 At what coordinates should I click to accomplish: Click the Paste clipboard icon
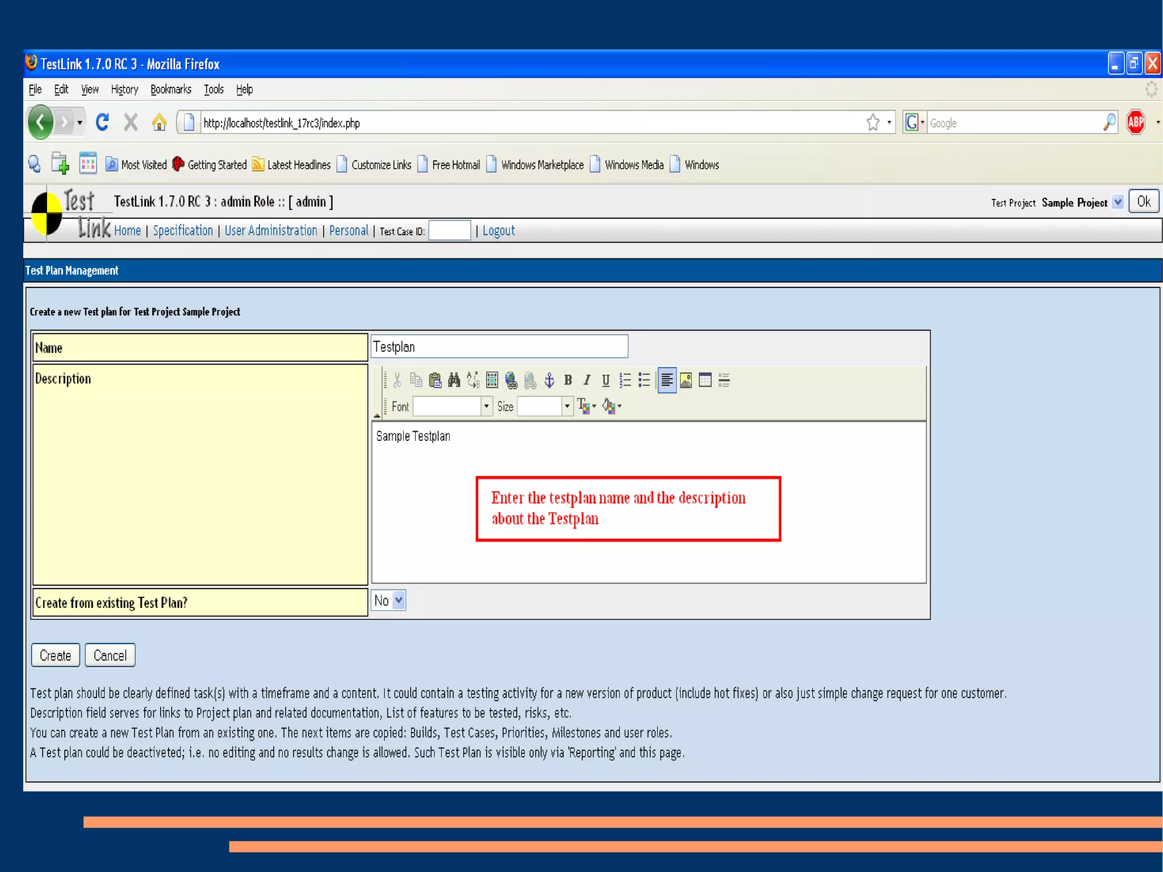pos(435,380)
